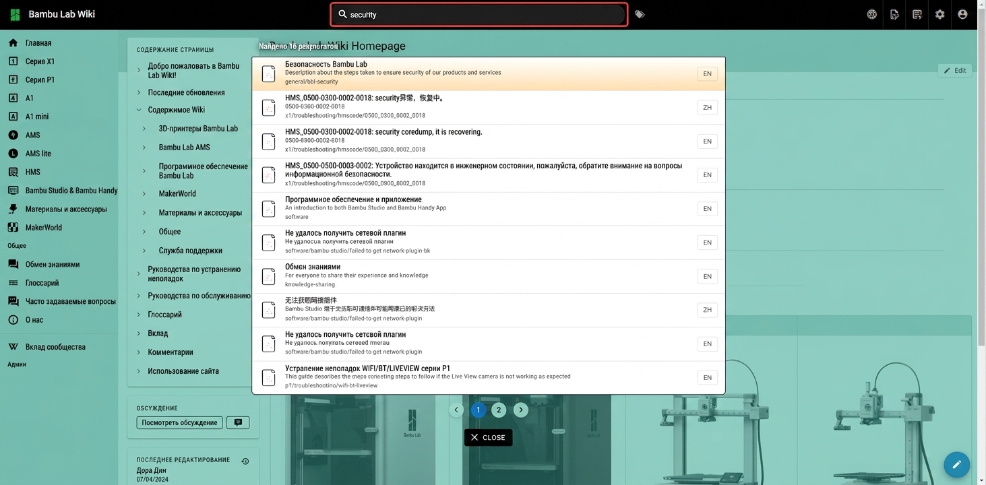
Task: Open the Устранение неполадок WIFI/BT/LIVEVIEW result
Action: tap(489, 377)
